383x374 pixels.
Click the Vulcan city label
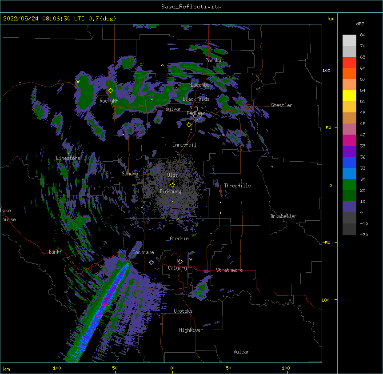241,352
